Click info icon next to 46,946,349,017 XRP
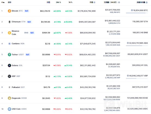 [x=128, y=76]
